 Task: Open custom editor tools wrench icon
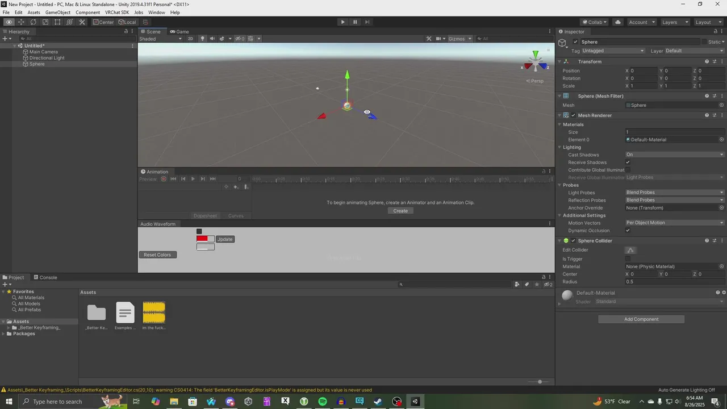tap(82, 22)
